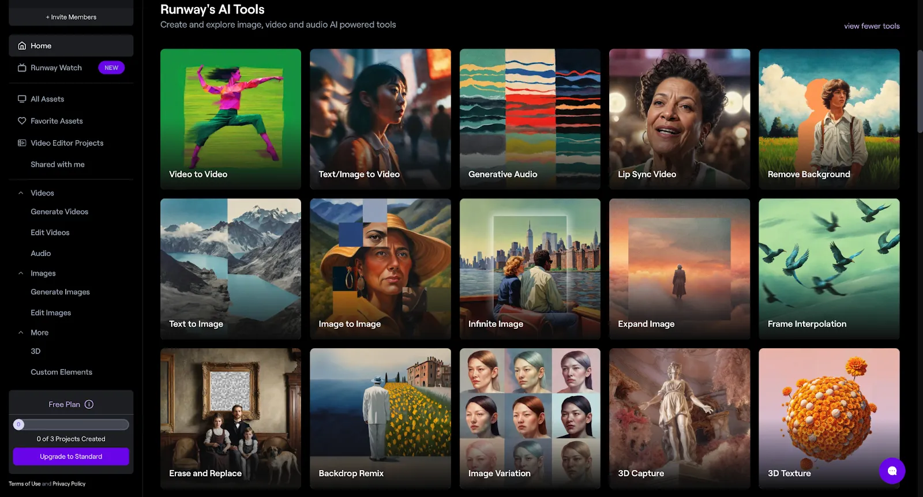
Task: Open Edit Videos in sidebar
Action: pos(50,232)
